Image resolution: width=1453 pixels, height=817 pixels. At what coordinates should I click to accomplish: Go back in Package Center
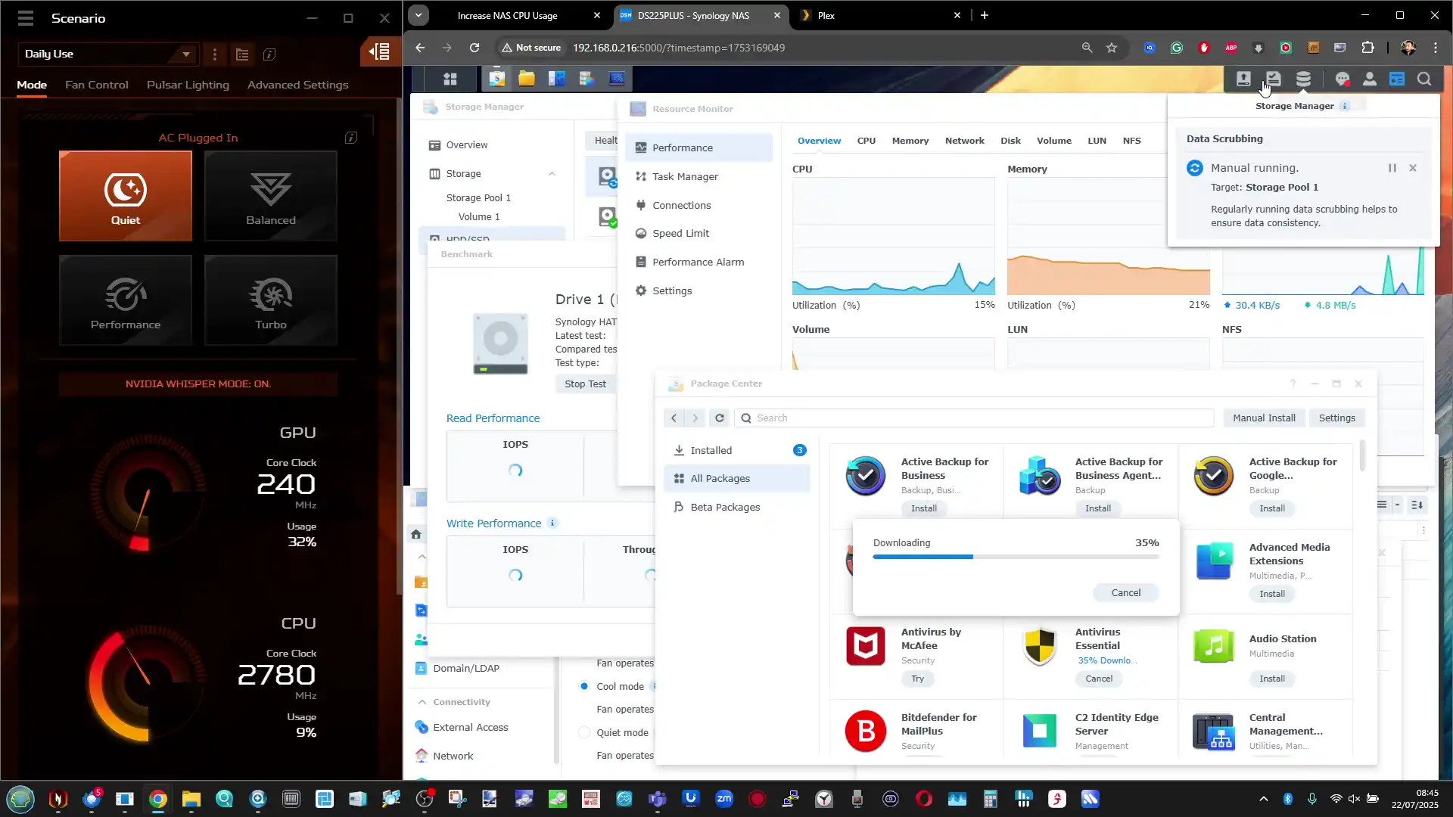pos(674,418)
